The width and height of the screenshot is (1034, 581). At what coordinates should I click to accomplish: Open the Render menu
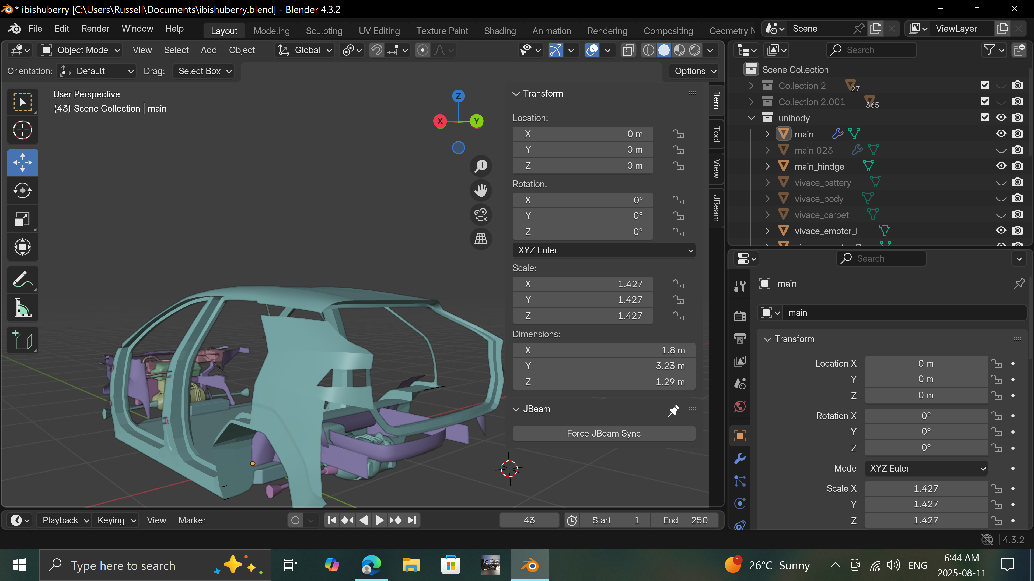95,29
